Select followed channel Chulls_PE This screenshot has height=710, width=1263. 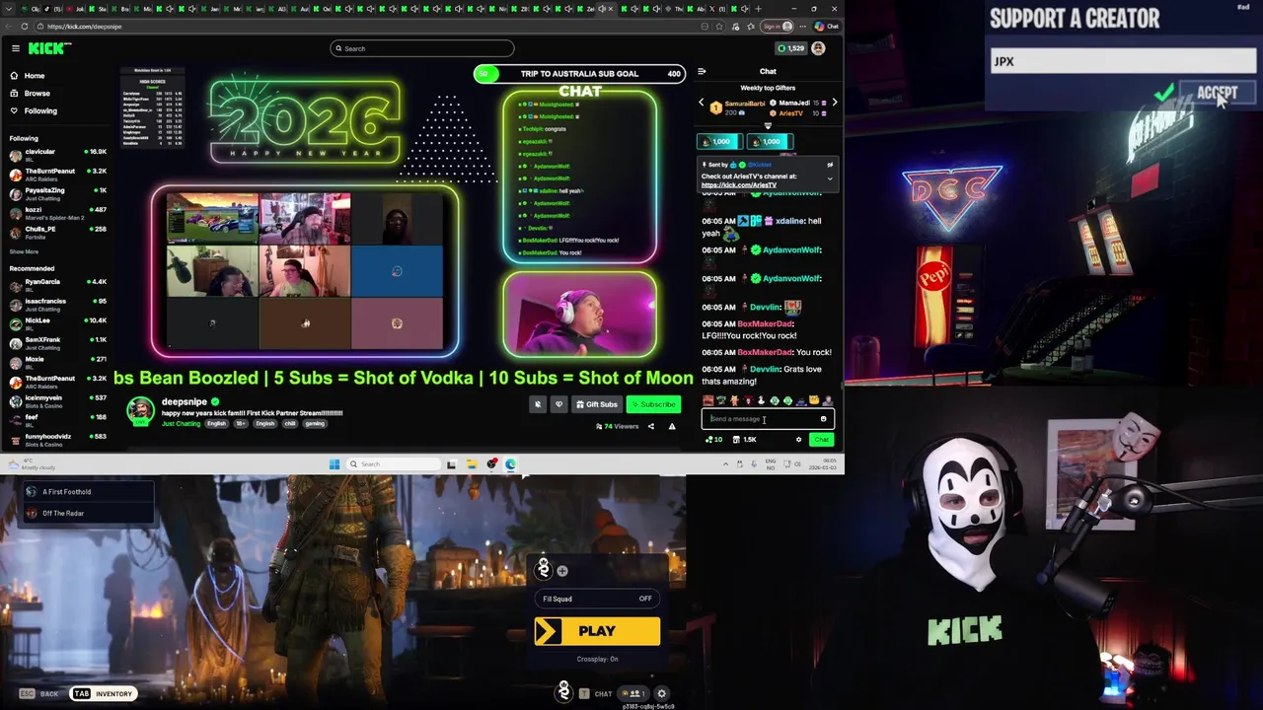tap(57, 231)
